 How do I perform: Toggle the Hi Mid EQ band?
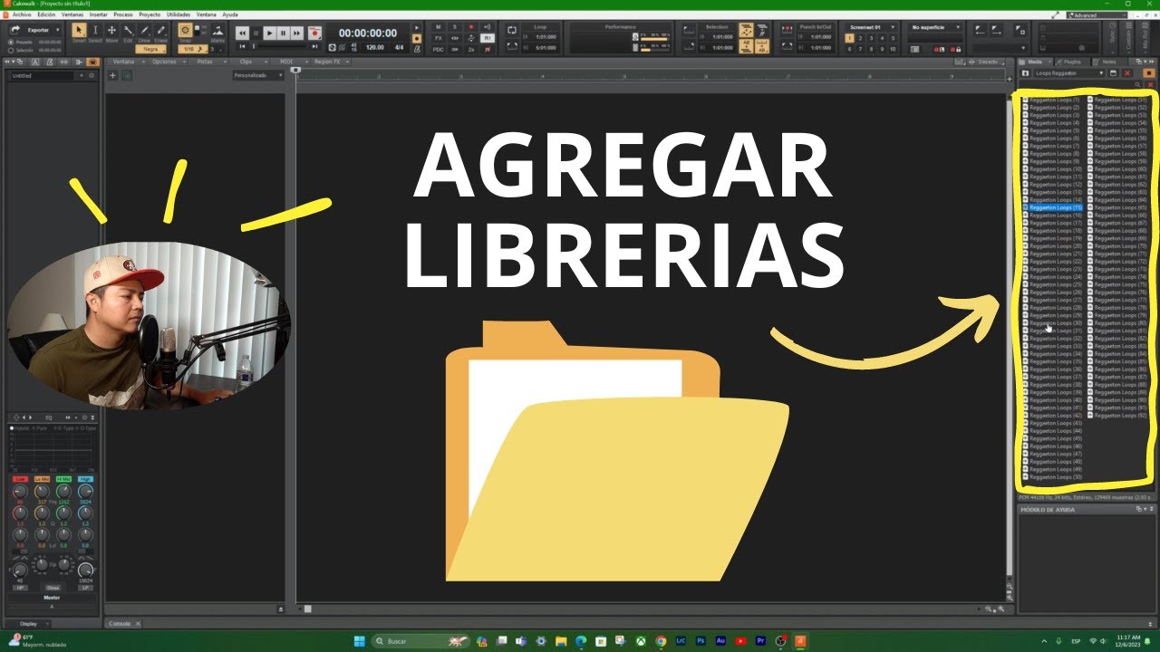coord(63,479)
